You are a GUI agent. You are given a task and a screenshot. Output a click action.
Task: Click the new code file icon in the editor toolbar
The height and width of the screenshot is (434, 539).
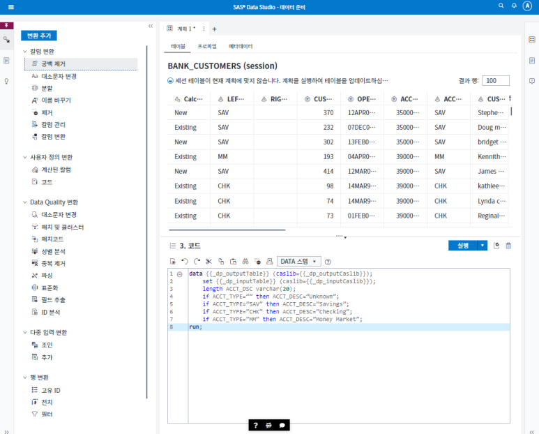tap(173, 262)
